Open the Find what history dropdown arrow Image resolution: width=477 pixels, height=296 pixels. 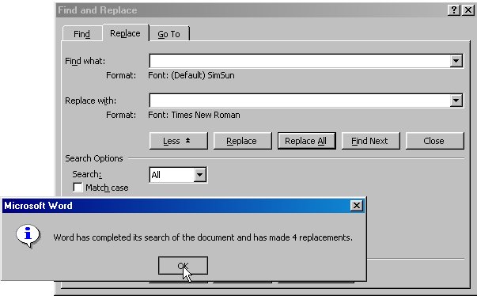[x=456, y=61]
